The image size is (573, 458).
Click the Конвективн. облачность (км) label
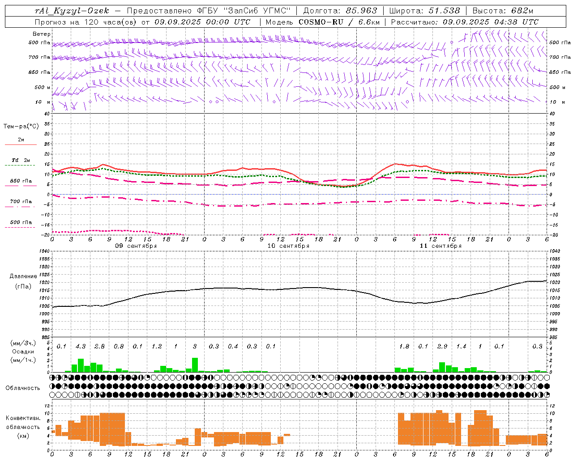(23, 427)
